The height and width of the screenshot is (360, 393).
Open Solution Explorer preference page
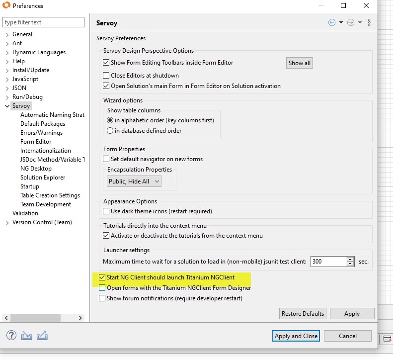(43, 178)
